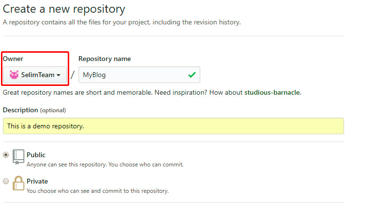Open the Owner dropdown showing SelimTeam
Screen dimensions: 383x206
tap(35, 75)
